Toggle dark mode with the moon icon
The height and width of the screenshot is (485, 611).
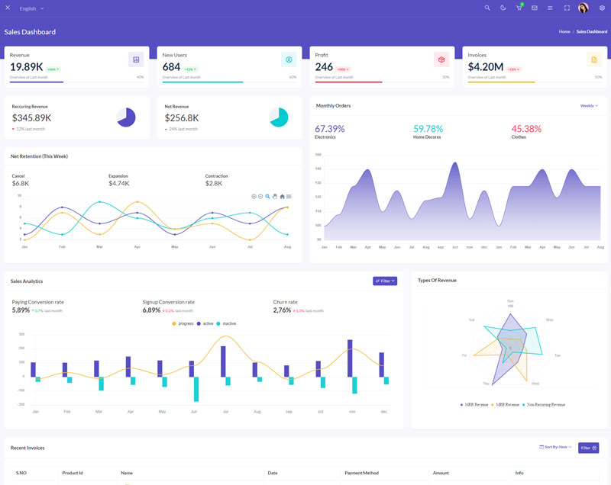[x=503, y=8]
